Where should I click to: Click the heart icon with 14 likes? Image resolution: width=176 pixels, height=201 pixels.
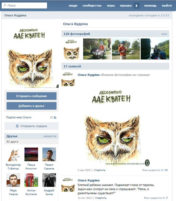click(x=162, y=170)
